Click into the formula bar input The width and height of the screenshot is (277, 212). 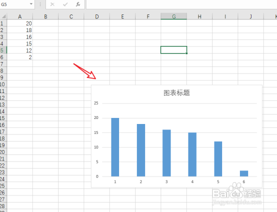click(x=182, y=4)
